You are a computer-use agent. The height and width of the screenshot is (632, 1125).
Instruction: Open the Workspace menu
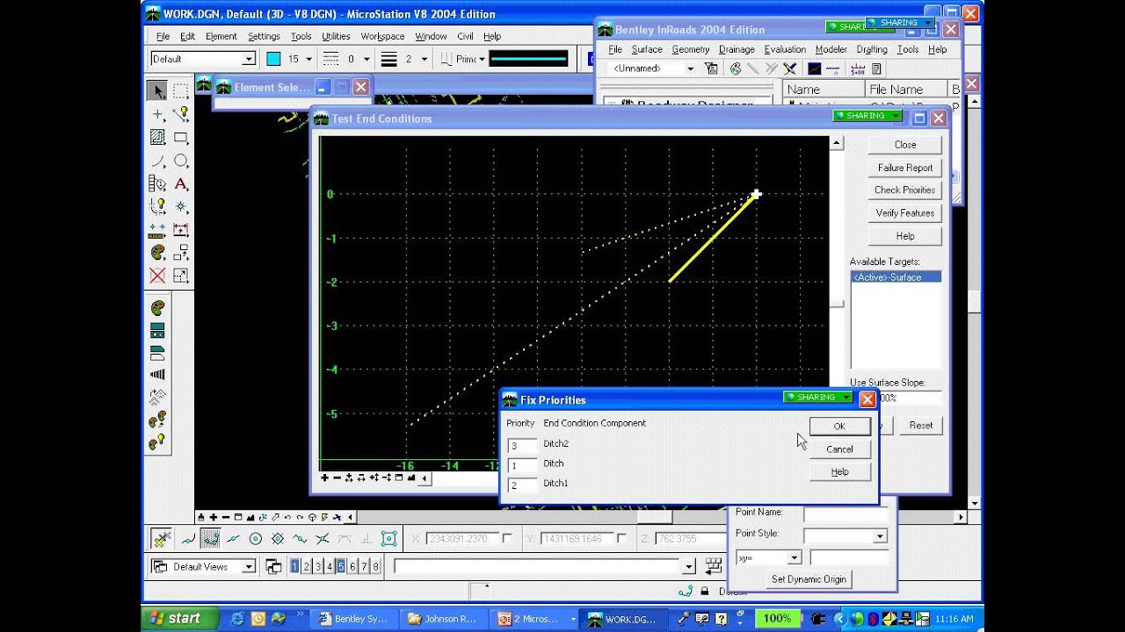coord(382,36)
